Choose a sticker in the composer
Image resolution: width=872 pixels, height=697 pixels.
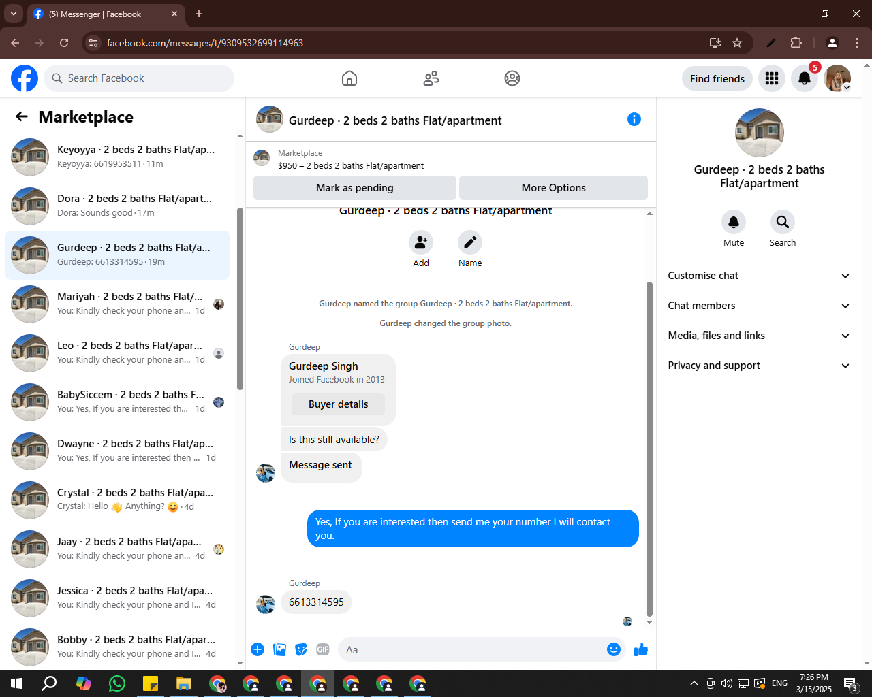point(301,649)
